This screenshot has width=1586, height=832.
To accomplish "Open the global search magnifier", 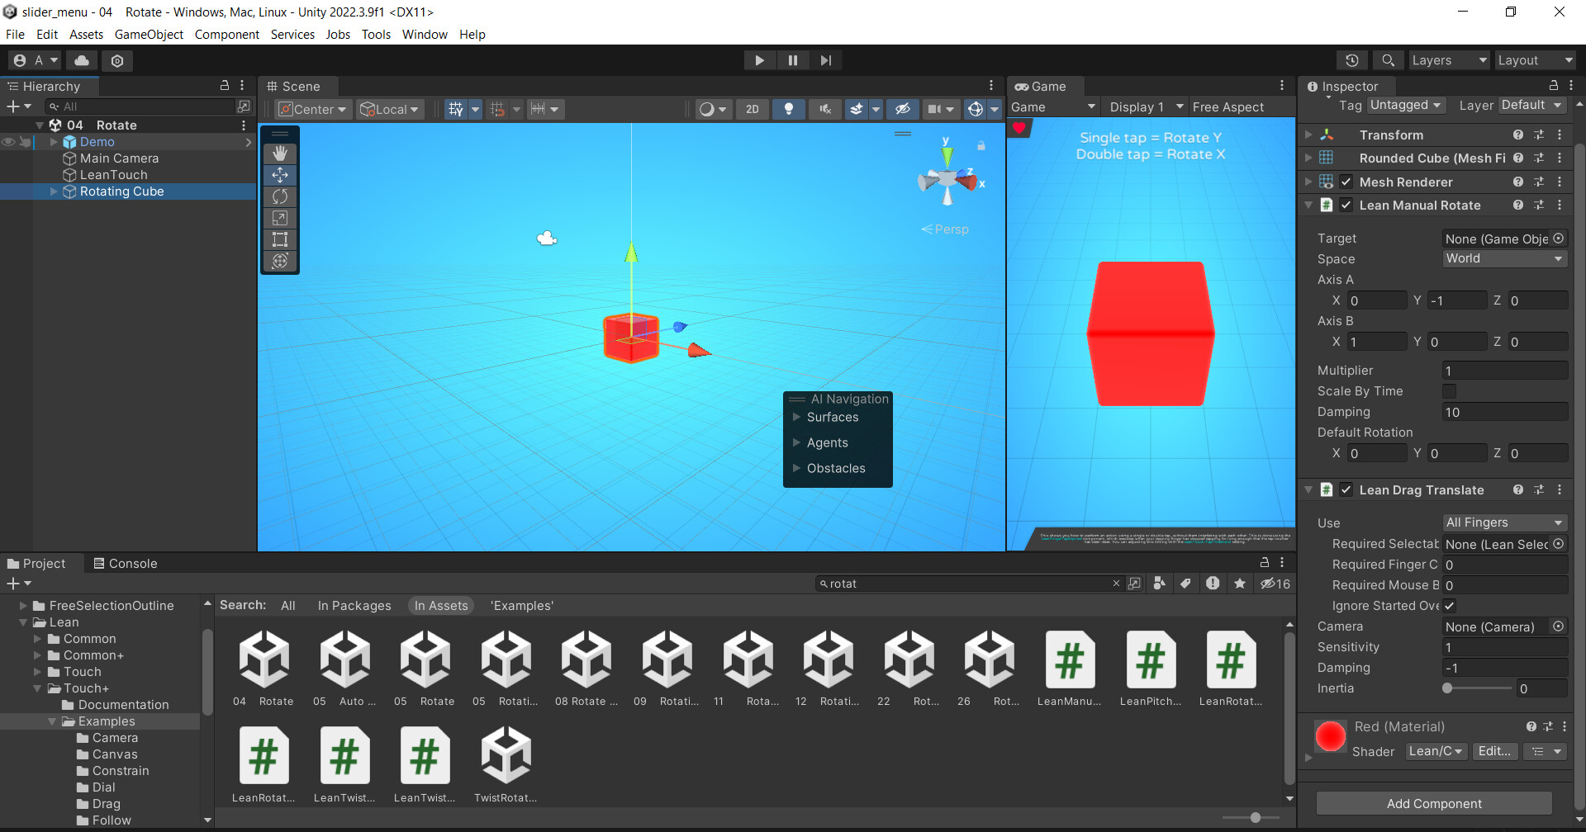I will coord(1388,60).
